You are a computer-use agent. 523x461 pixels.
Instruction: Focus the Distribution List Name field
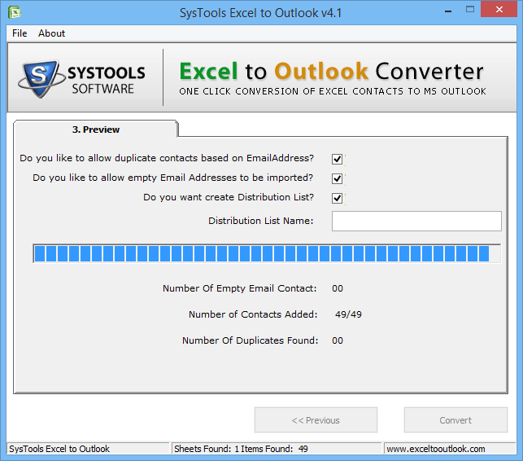[x=416, y=221]
